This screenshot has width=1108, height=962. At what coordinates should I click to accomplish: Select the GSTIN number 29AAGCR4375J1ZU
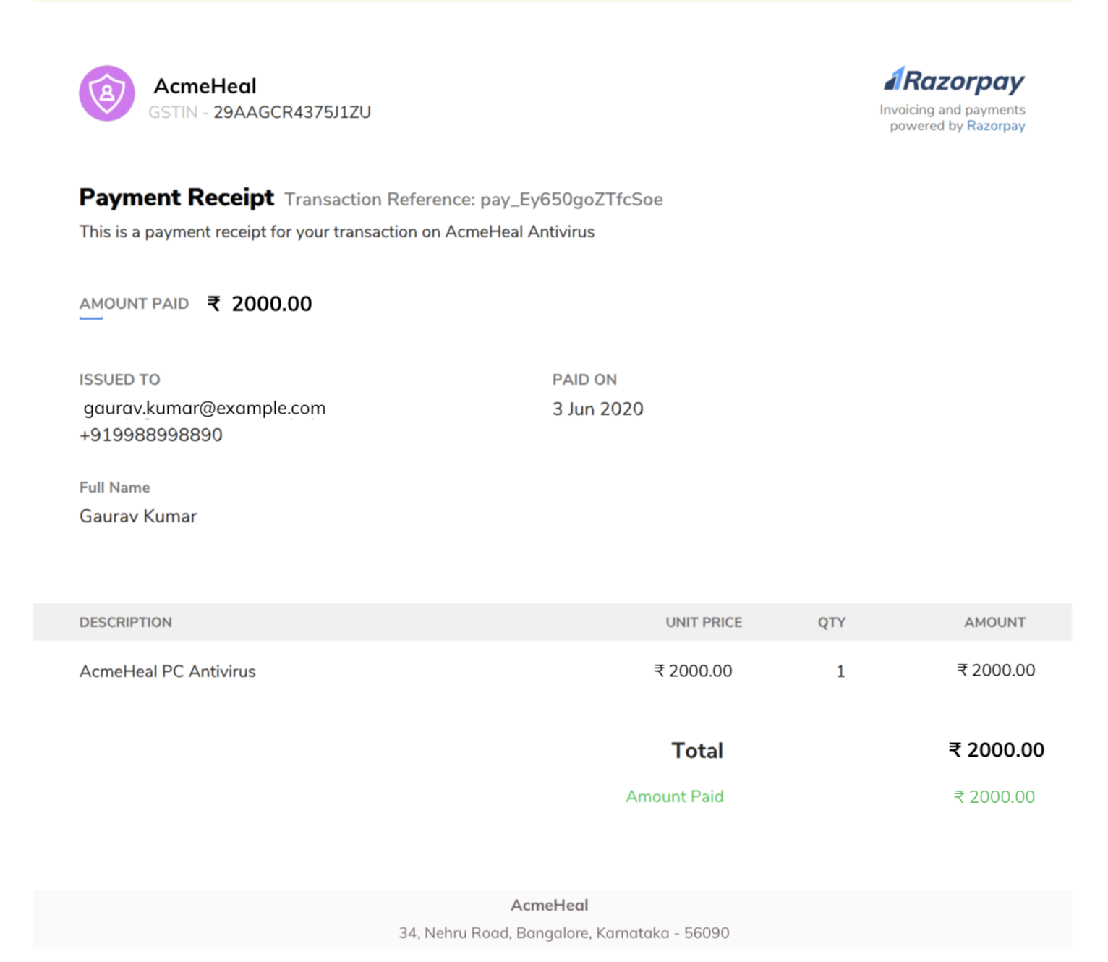pos(292,112)
